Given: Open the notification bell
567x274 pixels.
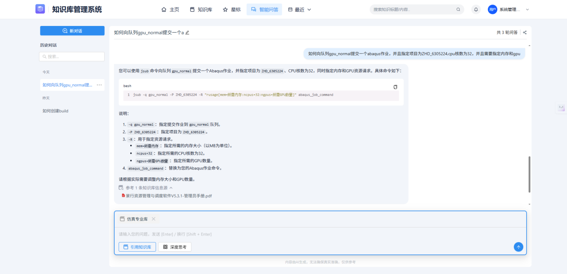Looking at the screenshot, I should [x=476, y=9].
